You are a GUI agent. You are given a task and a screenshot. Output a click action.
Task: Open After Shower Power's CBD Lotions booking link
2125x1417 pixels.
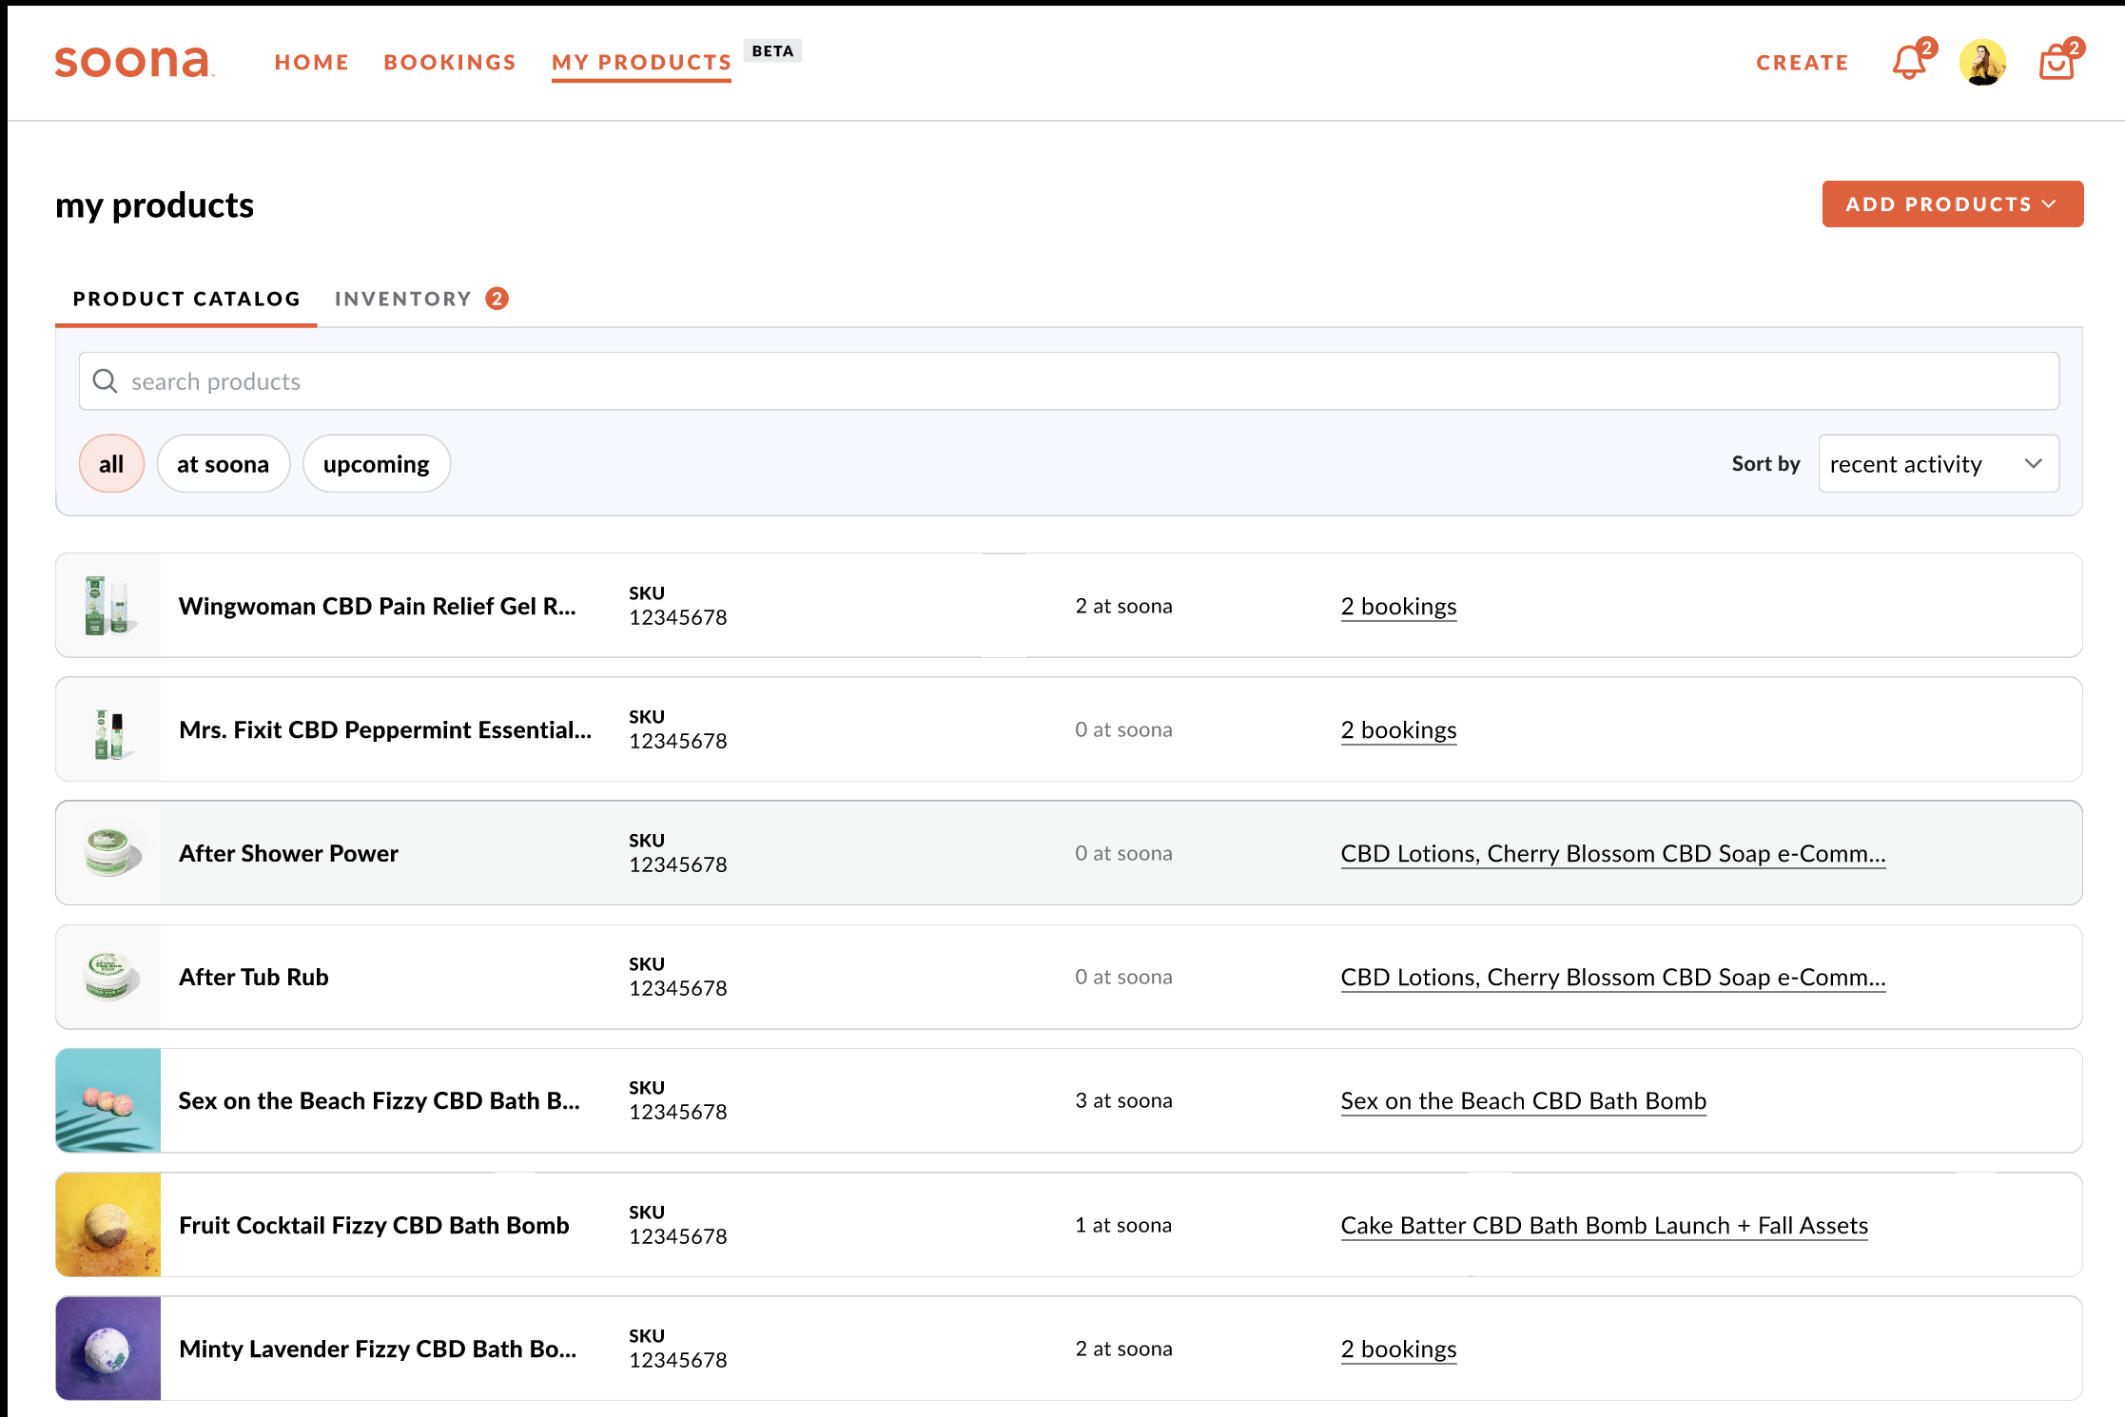1613,854
